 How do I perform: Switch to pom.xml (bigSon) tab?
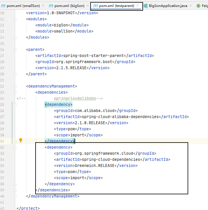(69, 6)
